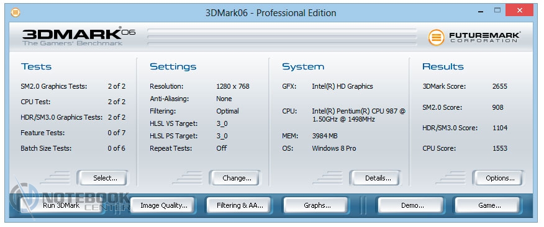The height and width of the screenshot is (227, 544).
Task: Click the 3DMark Score value 2655
Action: coord(499,86)
